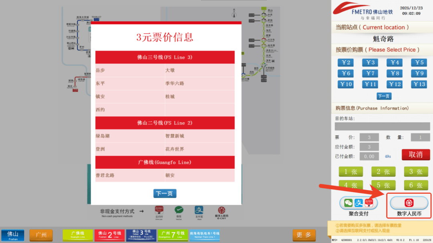The height and width of the screenshot is (243, 433).
Task: Click the destination station field
Action: 382,126
